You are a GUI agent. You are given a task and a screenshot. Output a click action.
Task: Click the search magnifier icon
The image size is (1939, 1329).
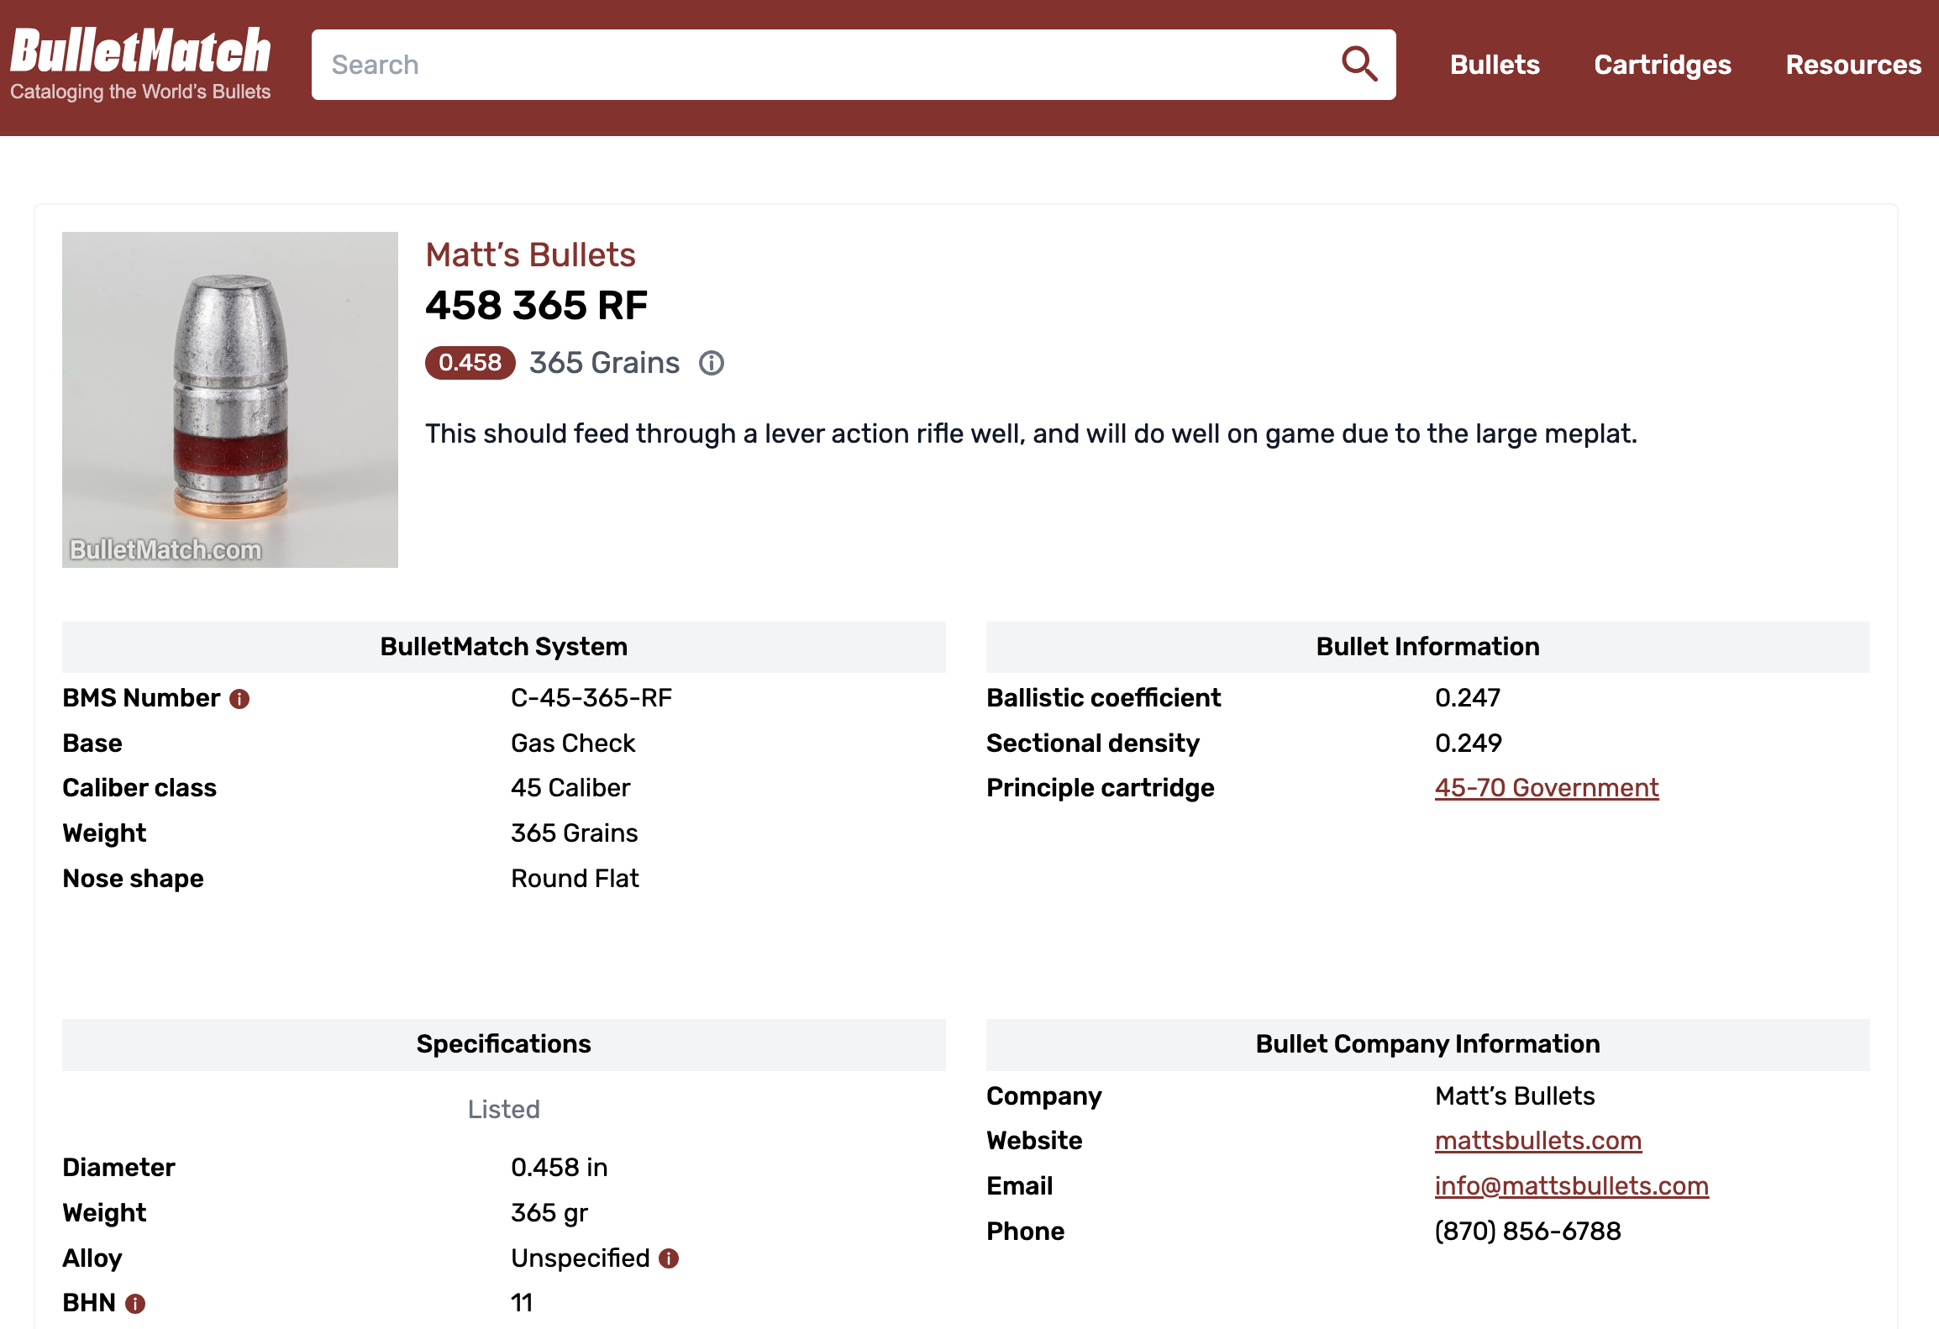[x=1358, y=64]
